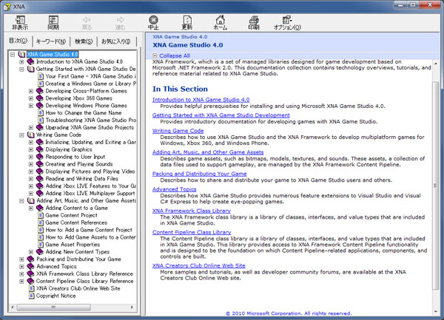444x320 pixels.
Task: Select Reading and Writing Data Files tree item
Action: tap(82, 179)
